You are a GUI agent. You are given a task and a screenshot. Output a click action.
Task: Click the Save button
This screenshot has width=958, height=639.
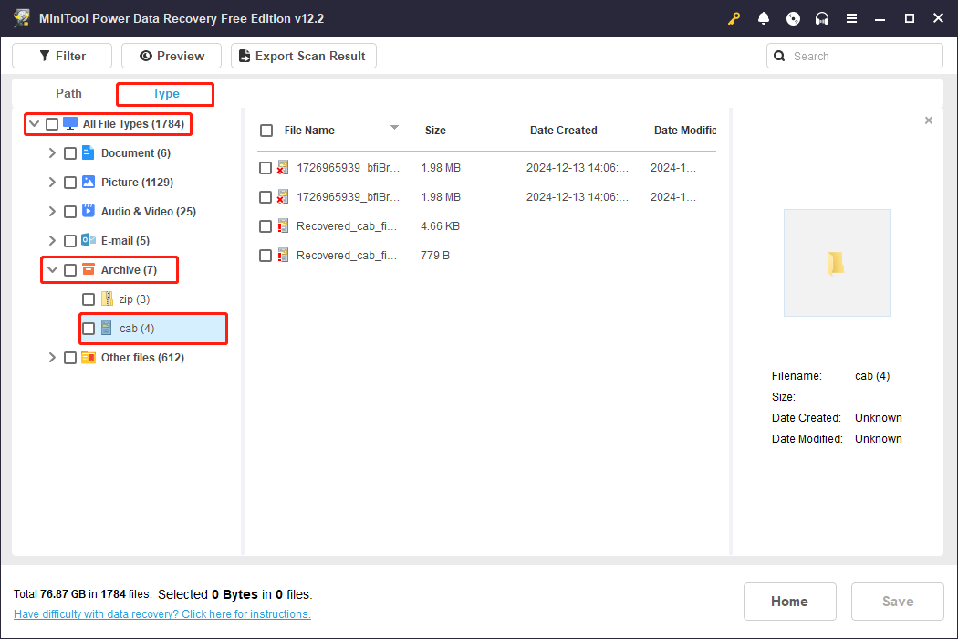pyautogui.click(x=898, y=601)
